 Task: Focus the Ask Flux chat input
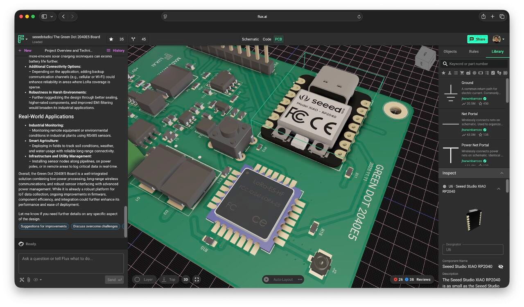[x=71, y=263]
